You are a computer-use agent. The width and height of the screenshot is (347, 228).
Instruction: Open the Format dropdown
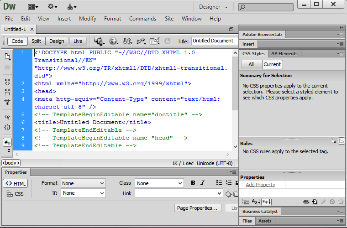click(x=83, y=183)
